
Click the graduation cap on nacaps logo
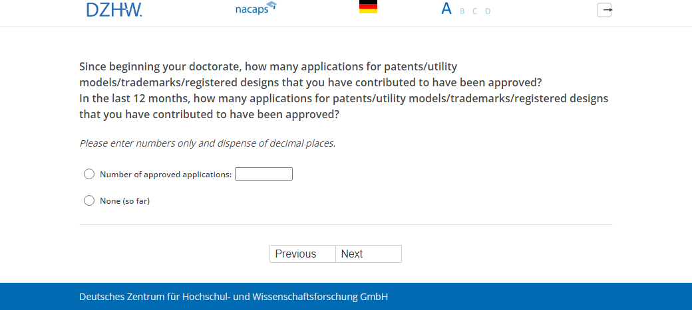pyautogui.click(x=271, y=6)
